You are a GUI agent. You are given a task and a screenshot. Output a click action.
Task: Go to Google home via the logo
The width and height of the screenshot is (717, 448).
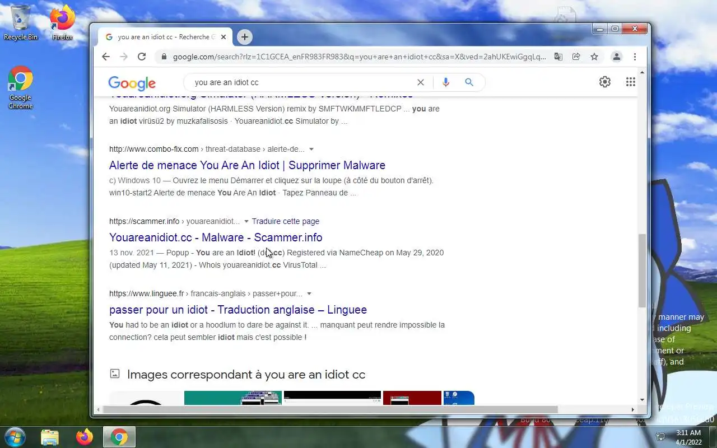[x=132, y=83]
